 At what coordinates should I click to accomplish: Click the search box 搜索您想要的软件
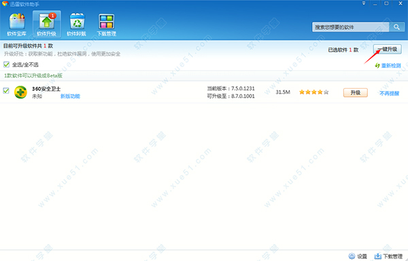click(350, 27)
